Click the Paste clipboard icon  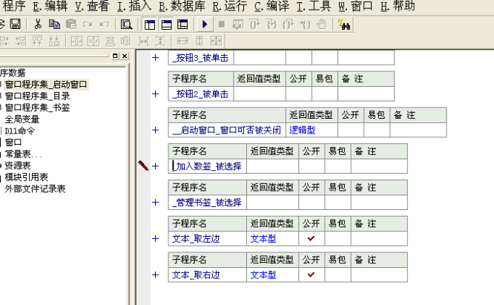pos(71,24)
